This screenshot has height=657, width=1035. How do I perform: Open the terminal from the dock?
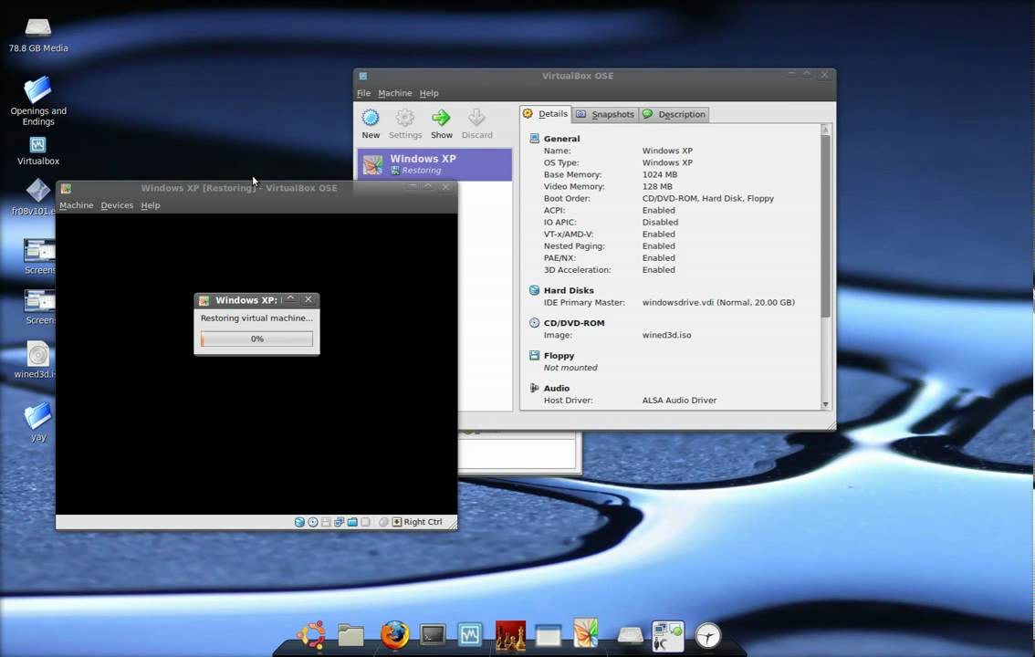433,635
